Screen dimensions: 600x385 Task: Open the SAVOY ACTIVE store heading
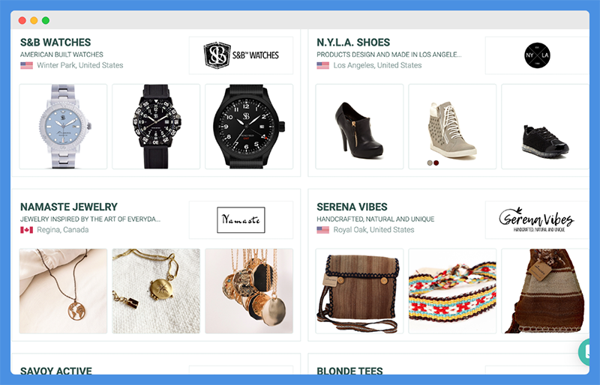55,371
